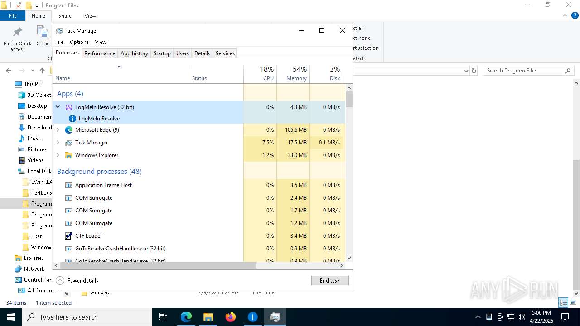Viewport: 580px width, 326px height.
Task: Select Libraries in Explorer navigation pane
Action: pos(34,258)
